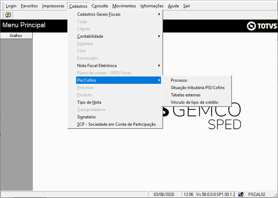Open Situação tributária PIS/Cofins
The height and width of the screenshot is (198, 278).
[196, 88]
